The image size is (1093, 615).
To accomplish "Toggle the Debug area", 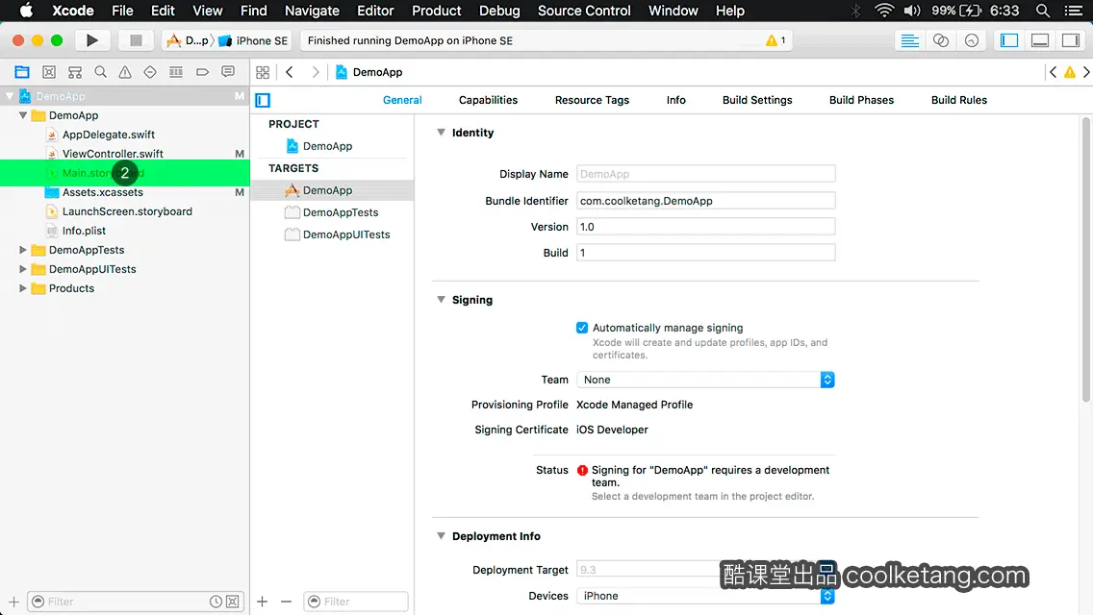I will tap(1040, 40).
